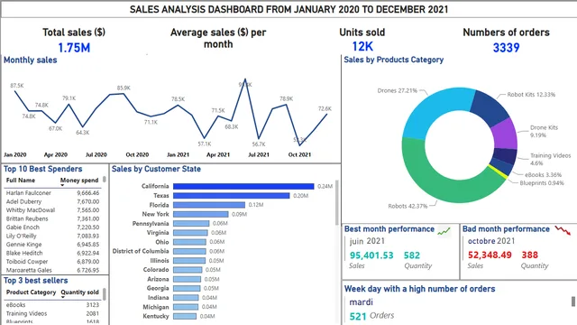Click the Jan 2021 axis label
The width and height of the screenshot is (577, 325).
[178, 154]
